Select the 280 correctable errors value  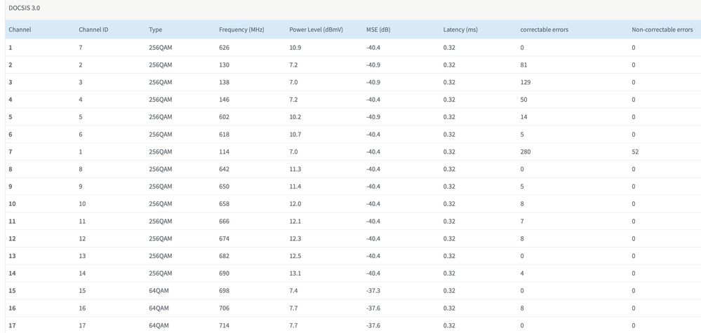tap(526, 151)
